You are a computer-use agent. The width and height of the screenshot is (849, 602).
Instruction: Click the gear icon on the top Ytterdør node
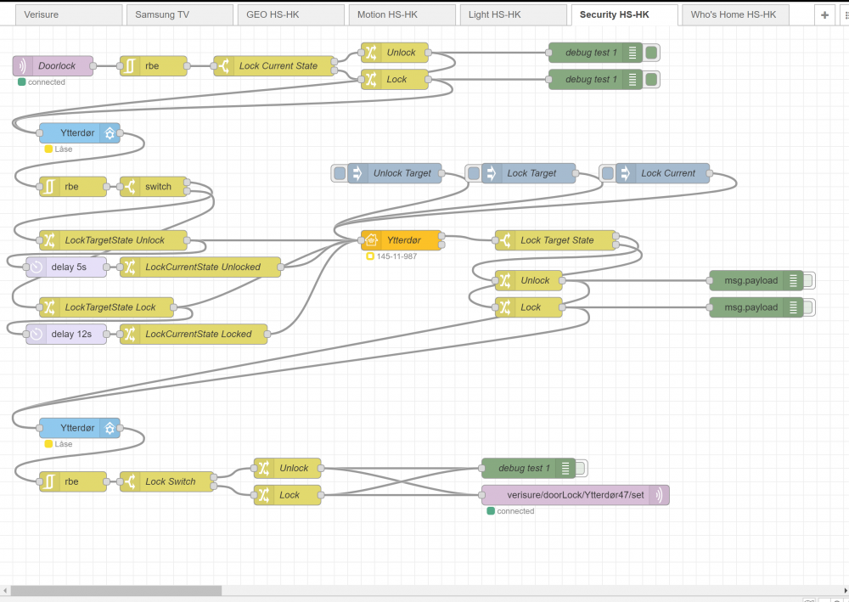coord(110,133)
